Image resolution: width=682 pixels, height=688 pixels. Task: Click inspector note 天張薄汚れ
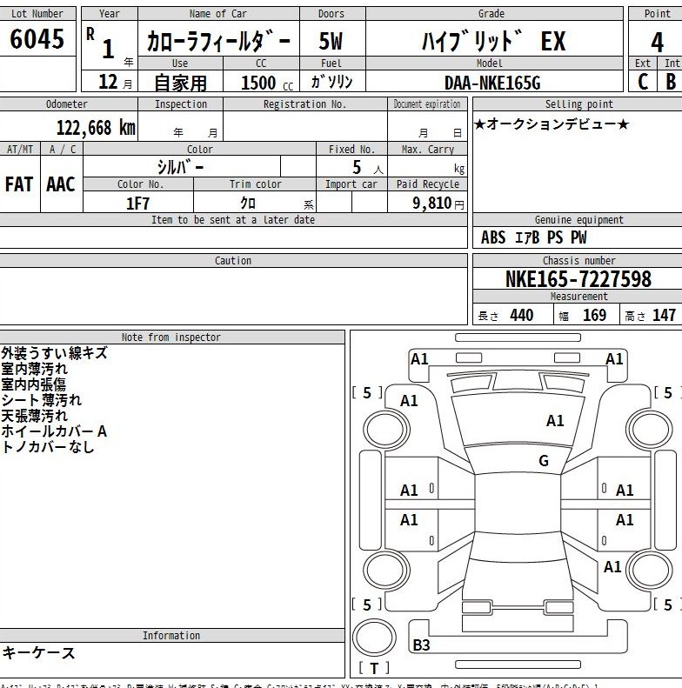34,415
